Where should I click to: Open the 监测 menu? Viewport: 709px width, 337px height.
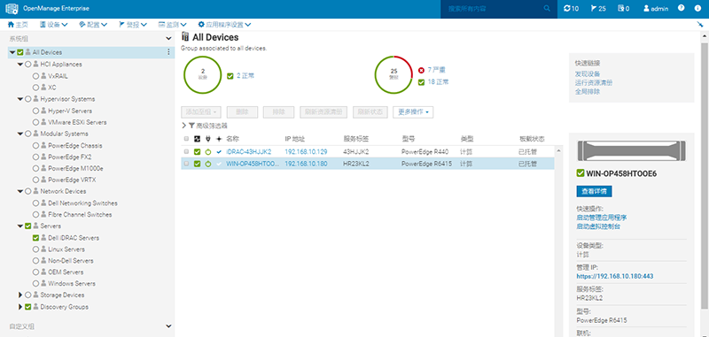pos(173,25)
